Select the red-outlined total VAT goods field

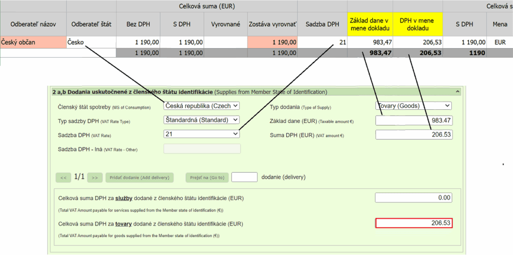click(x=413, y=223)
